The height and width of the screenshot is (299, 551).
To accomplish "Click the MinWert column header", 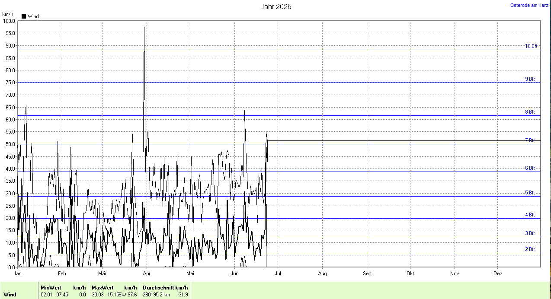I will (x=51, y=288).
